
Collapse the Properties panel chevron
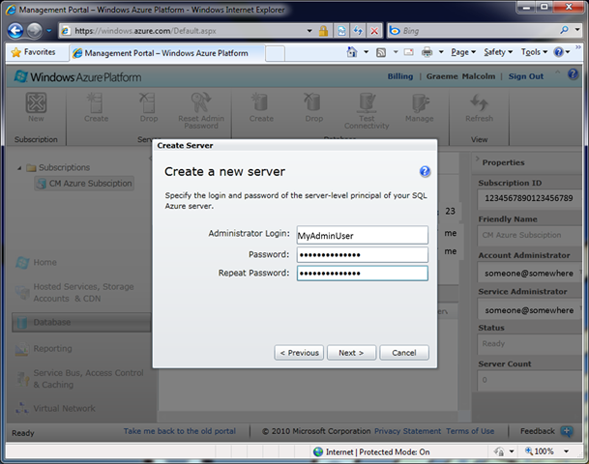pyautogui.click(x=478, y=159)
